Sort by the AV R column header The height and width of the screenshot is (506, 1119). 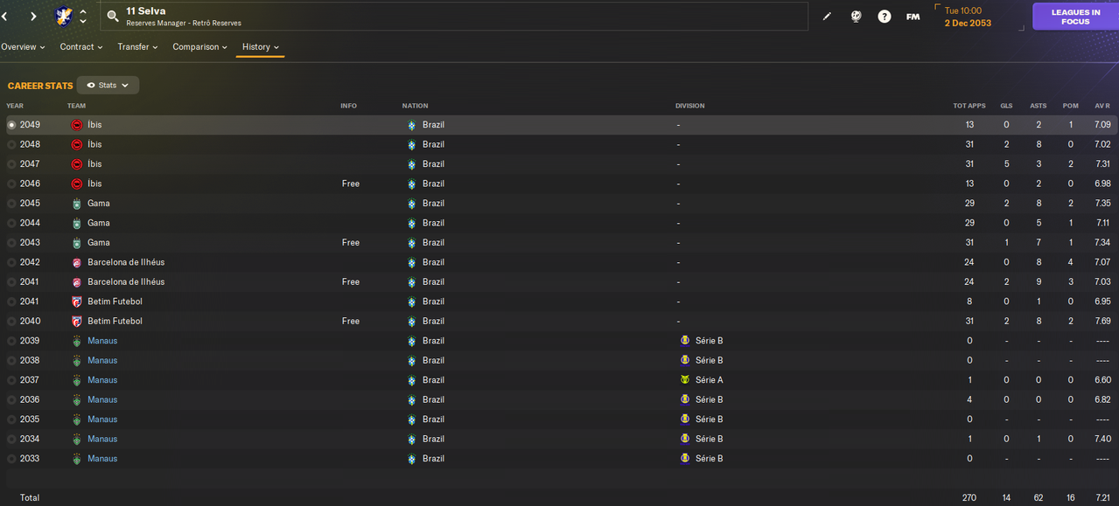click(1102, 106)
